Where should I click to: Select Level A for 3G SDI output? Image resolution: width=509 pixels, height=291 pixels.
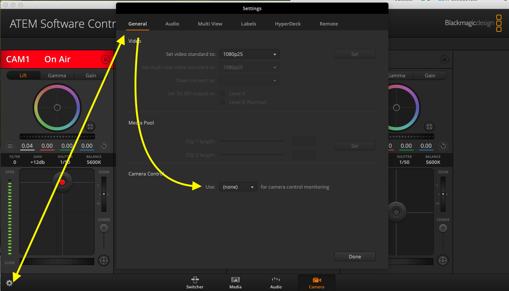point(223,93)
